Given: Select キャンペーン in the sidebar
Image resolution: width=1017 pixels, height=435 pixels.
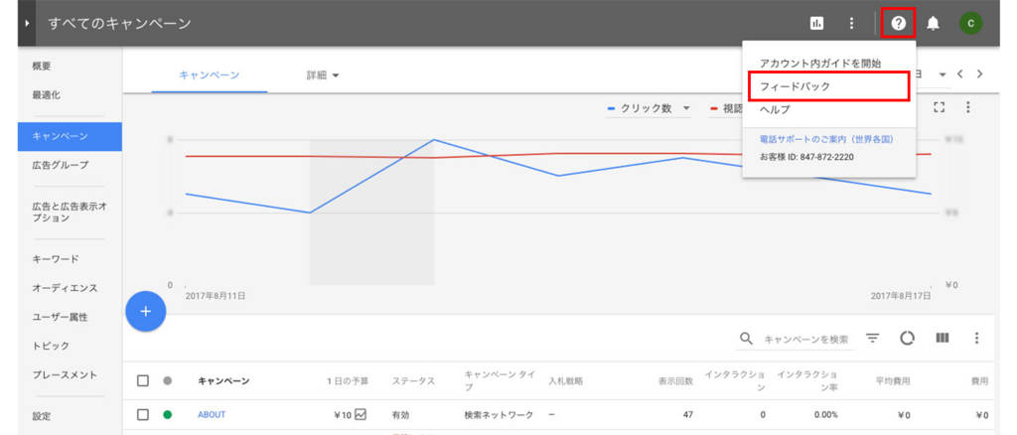Looking at the screenshot, I should (x=70, y=136).
